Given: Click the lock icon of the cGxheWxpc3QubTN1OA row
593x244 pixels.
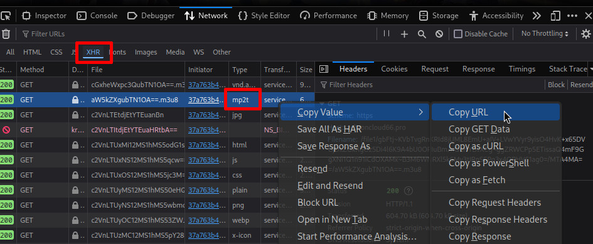Looking at the screenshot, I should point(75,85).
